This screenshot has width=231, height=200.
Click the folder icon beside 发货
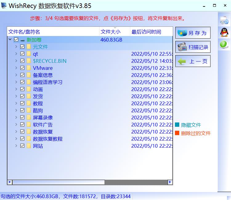coord(29,96)
